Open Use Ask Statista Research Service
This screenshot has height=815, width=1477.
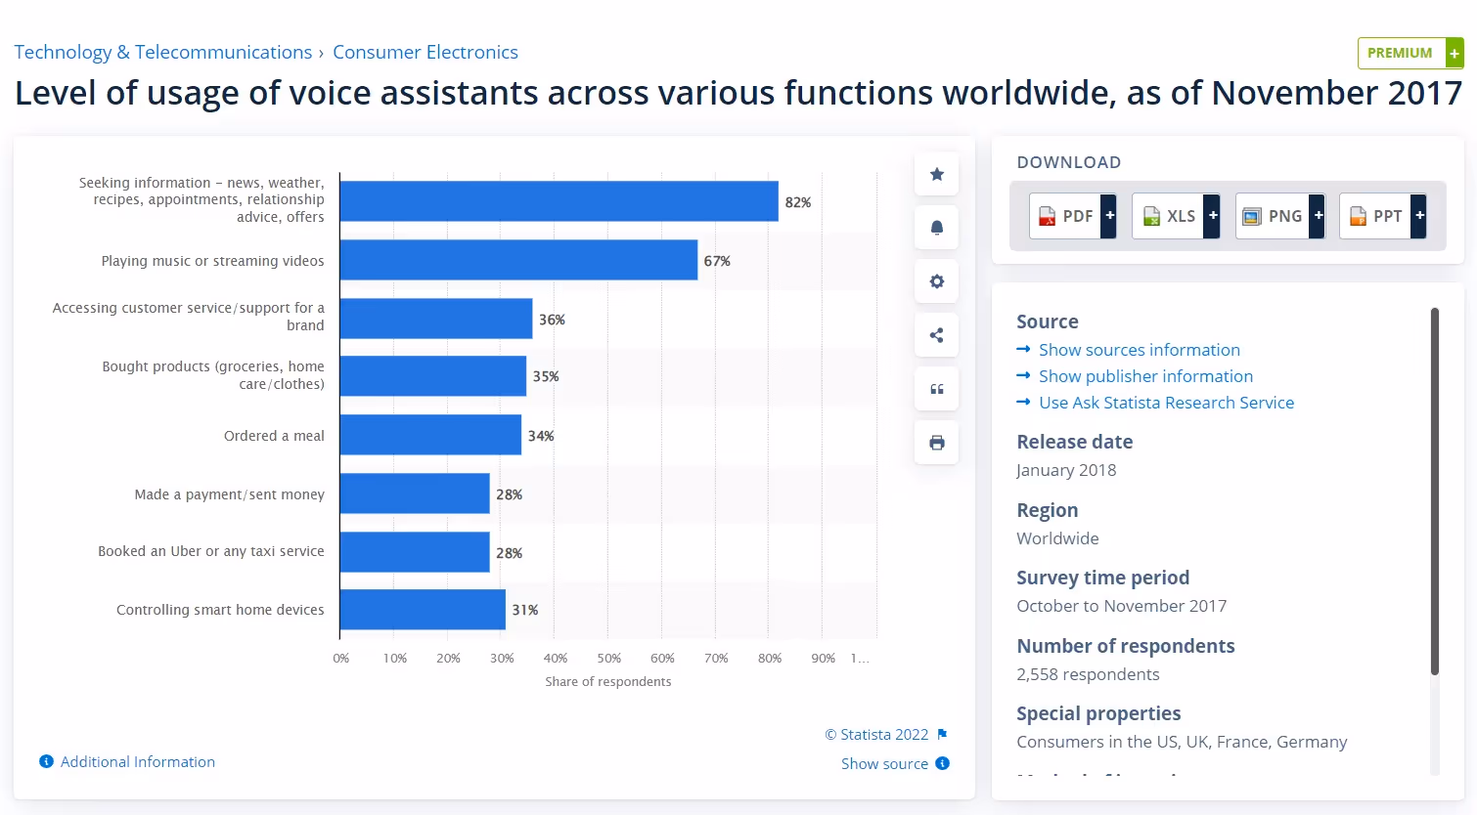[x=1166, y=402]
